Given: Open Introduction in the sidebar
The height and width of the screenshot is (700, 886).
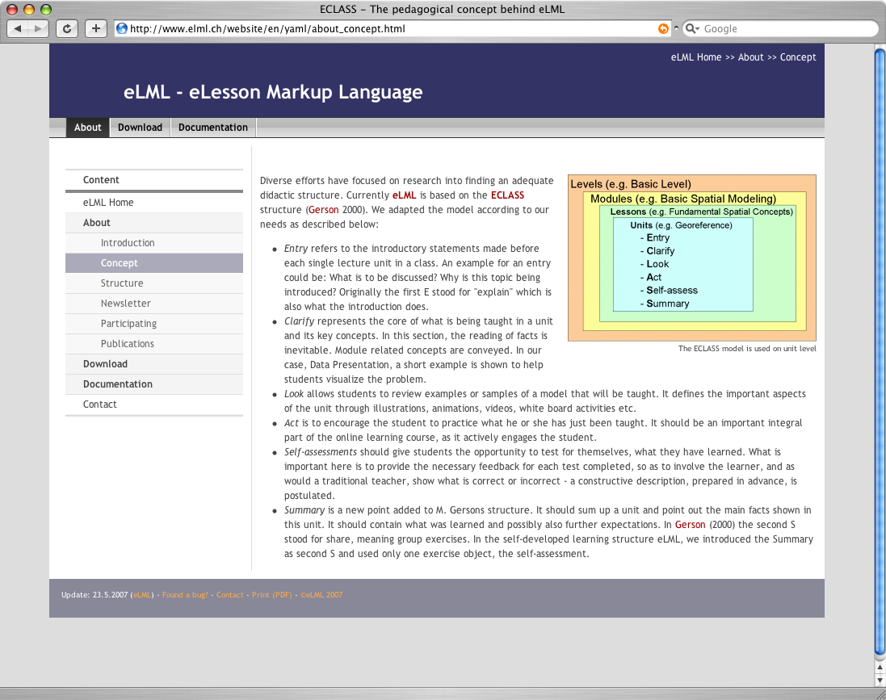Looking at the screenshot, I should [154, 243].
